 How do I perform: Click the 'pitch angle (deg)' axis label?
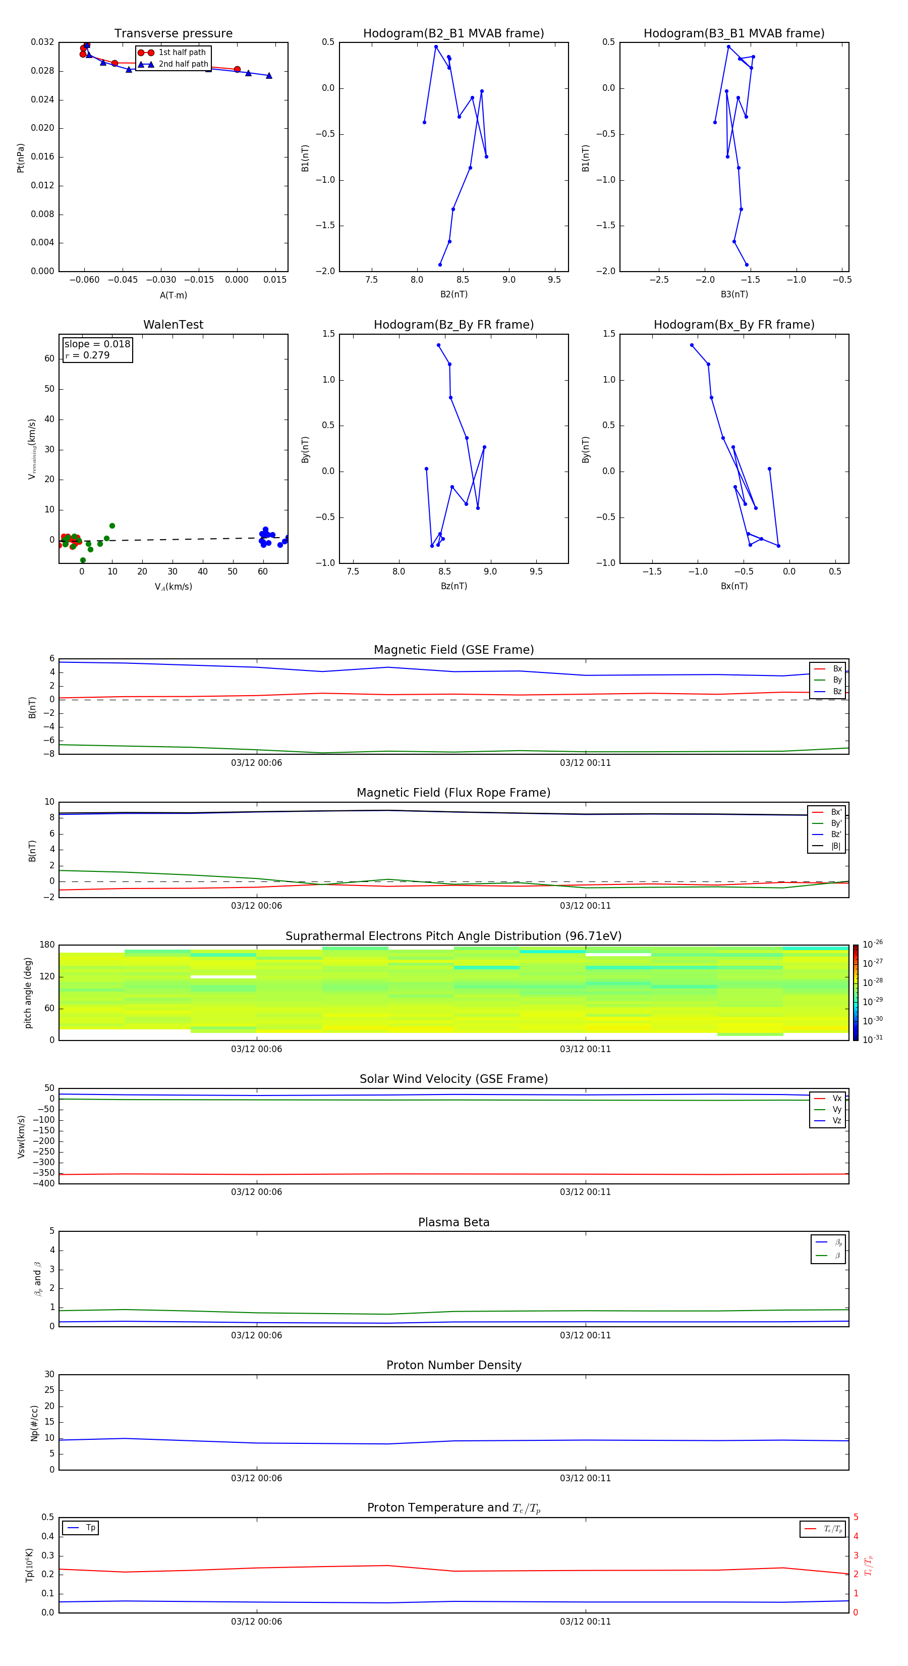pyautogui.click(x=28, y=993)
